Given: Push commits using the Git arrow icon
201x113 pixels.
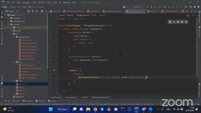Looking at the screenshot, I should [x=177, y=7].
